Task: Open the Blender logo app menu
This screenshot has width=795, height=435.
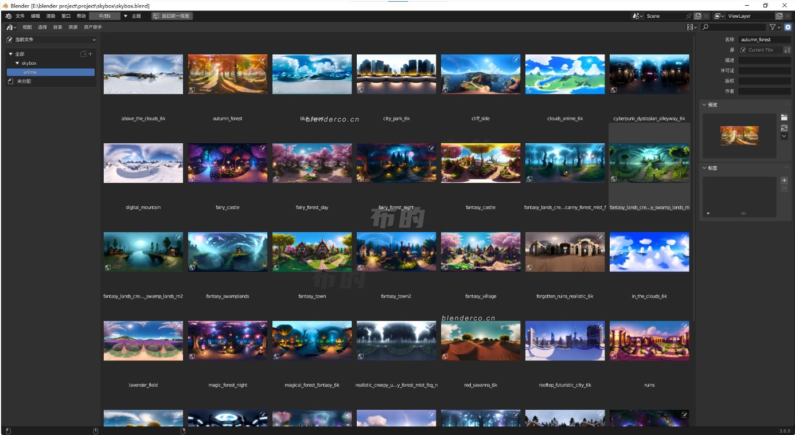Action: [x=8, y=16]
